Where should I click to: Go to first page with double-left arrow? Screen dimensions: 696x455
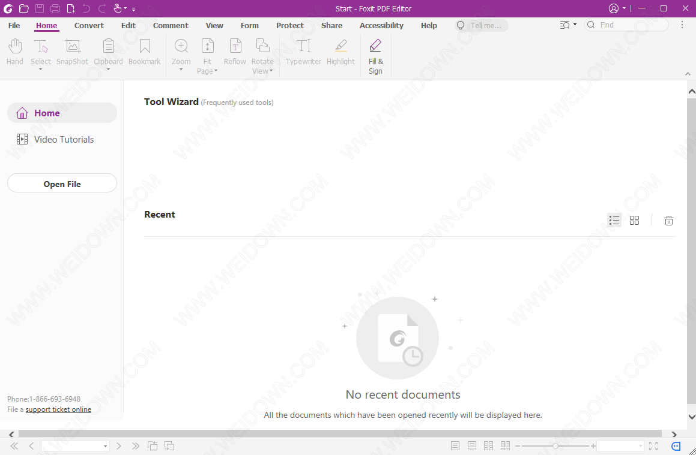coord(14,445)
